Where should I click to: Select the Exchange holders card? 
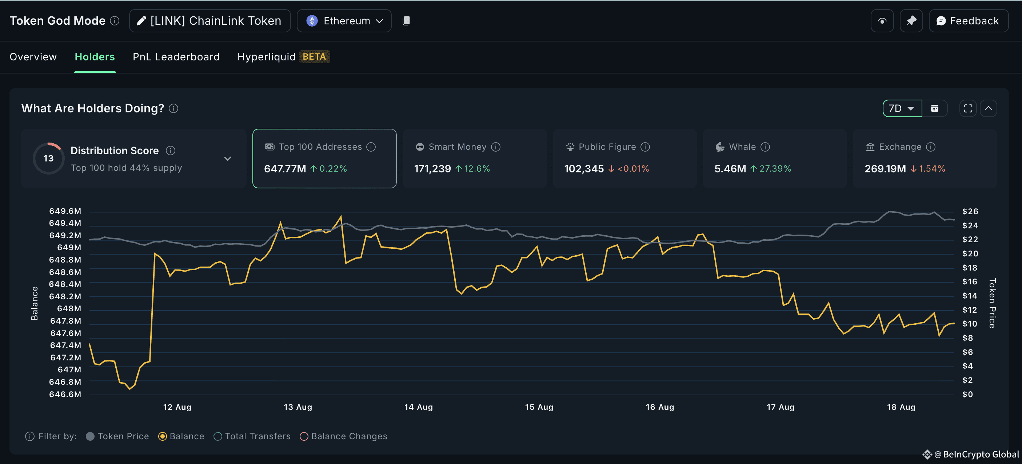tap(925, 158)
